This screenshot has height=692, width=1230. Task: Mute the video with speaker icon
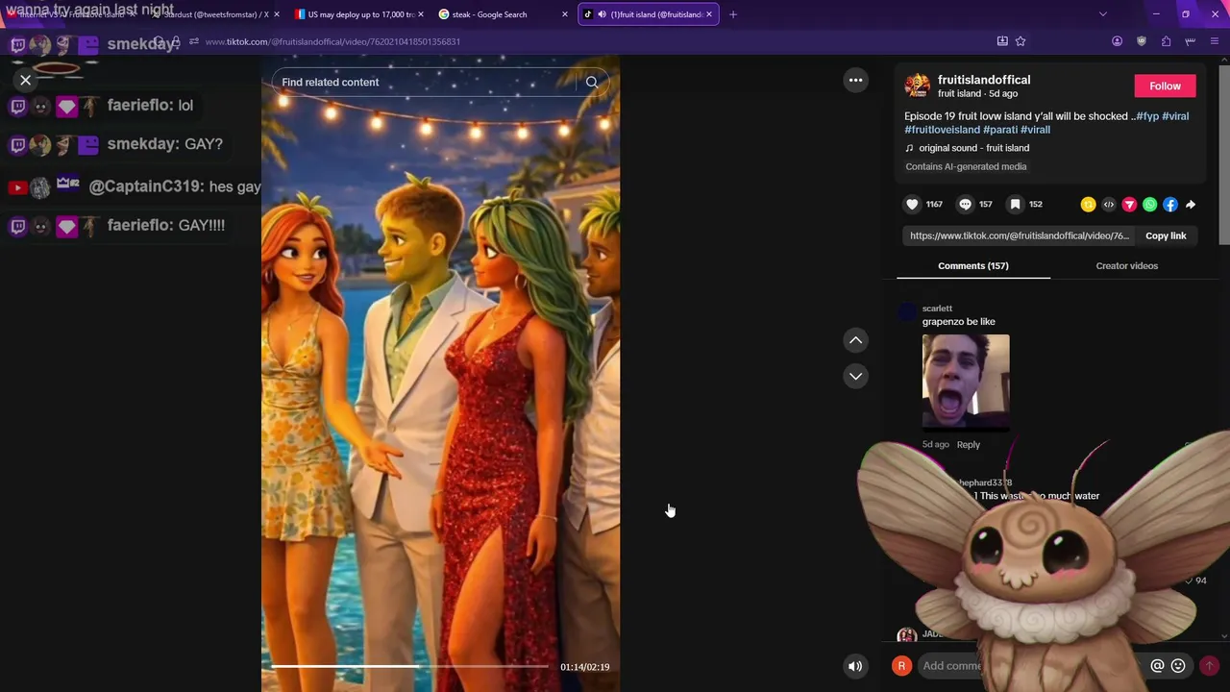click(x=855, y=666)
